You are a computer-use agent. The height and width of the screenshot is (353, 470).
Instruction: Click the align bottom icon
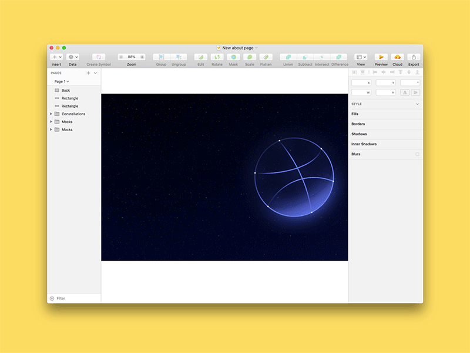tap(417, 72)
